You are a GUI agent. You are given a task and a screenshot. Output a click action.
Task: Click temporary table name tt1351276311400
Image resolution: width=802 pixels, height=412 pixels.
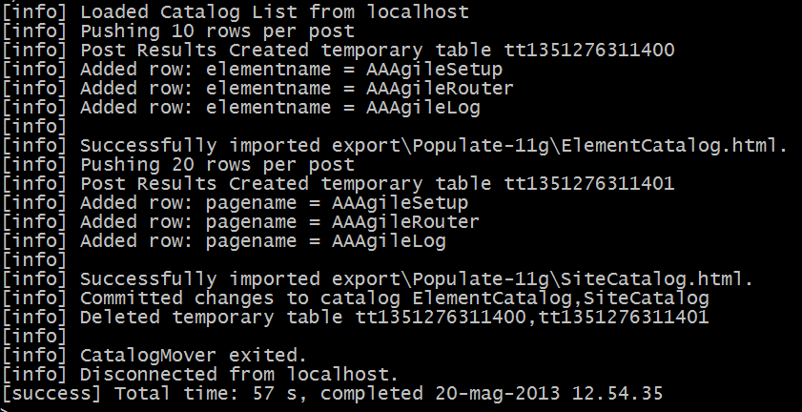pyautogui.click(x=589, y=51)
